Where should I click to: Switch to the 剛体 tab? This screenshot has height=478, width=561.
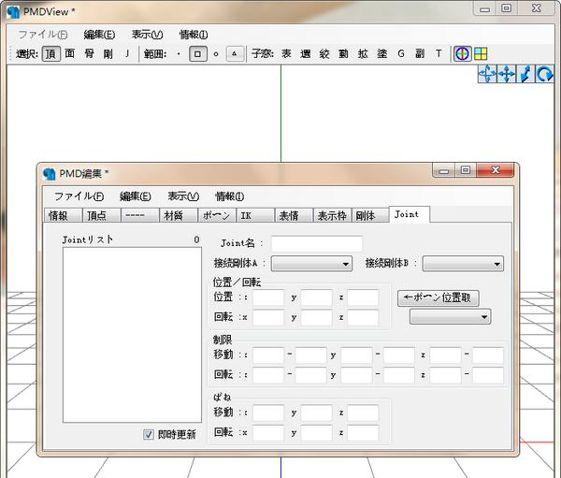click(366, 215)
